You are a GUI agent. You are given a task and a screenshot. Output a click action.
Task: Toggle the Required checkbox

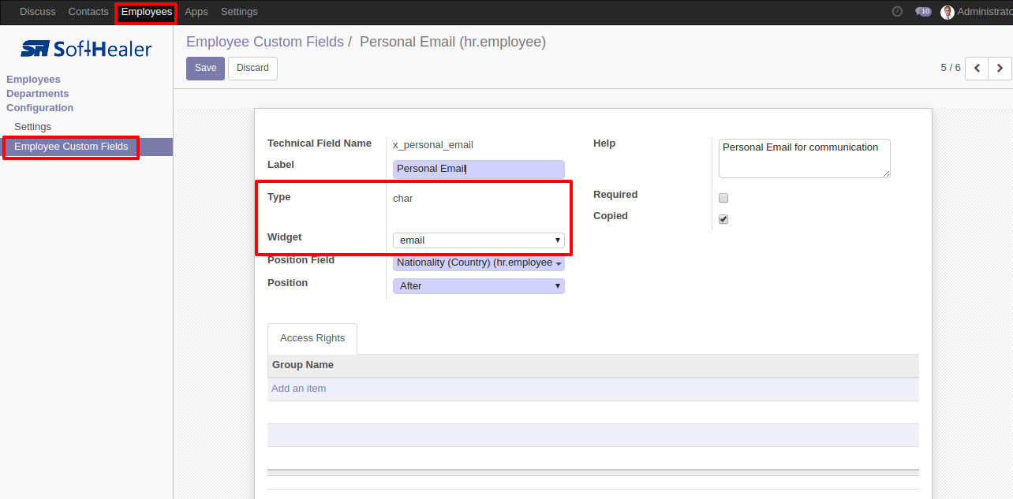(x=723, y=198)
